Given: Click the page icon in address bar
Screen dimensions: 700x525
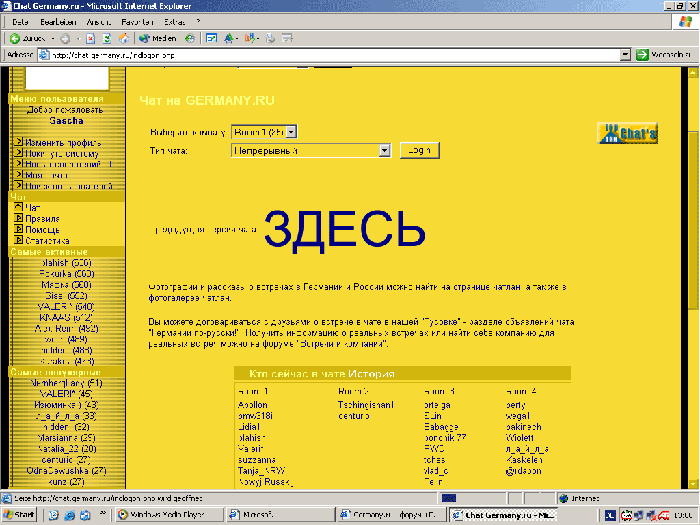Looking at the screenshot, I should tap(44, 55).
